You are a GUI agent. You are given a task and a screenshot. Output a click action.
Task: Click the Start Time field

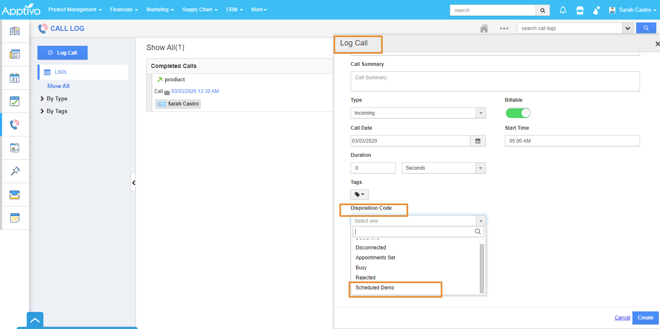click(x=572, y=141)
